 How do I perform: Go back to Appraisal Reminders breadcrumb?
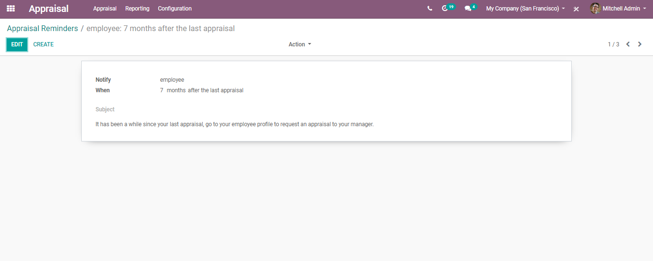pos(43,29)
